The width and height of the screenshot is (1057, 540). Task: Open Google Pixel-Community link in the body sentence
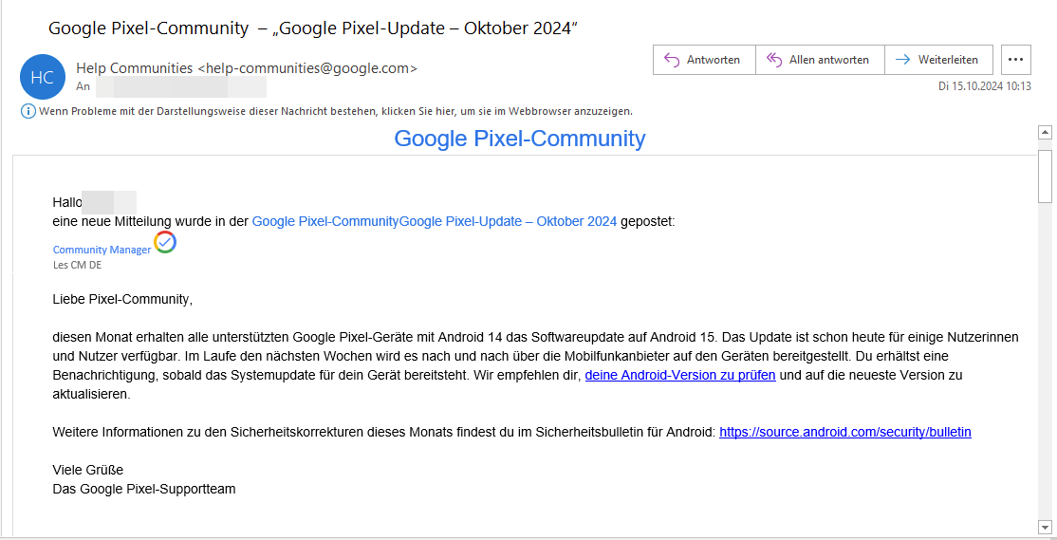point(325,221)
